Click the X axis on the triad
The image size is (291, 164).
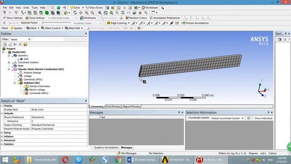point(268,90)
